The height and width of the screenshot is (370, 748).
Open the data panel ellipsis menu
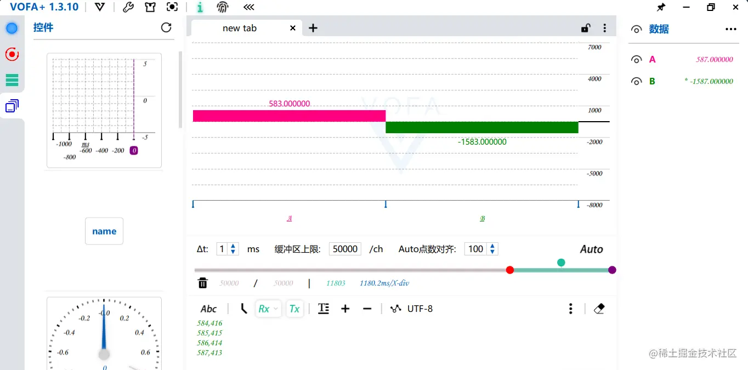731,29
